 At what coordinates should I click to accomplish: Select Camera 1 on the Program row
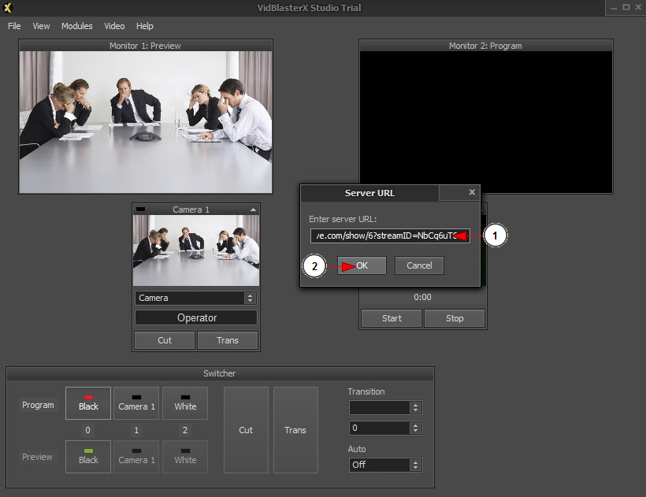coord(136,403)
